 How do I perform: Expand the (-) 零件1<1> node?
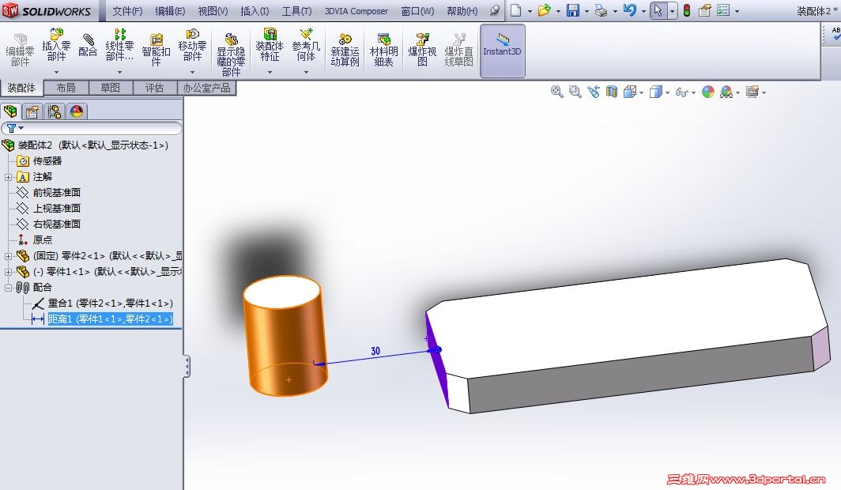tap(8, 272)
